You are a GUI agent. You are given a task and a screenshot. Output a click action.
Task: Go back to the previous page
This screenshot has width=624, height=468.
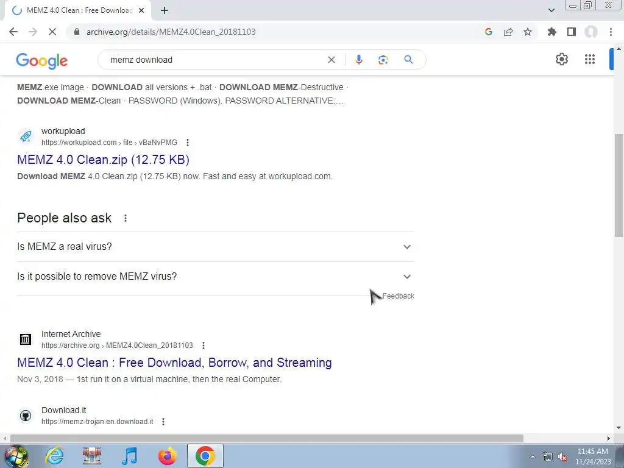coord(13,32)
